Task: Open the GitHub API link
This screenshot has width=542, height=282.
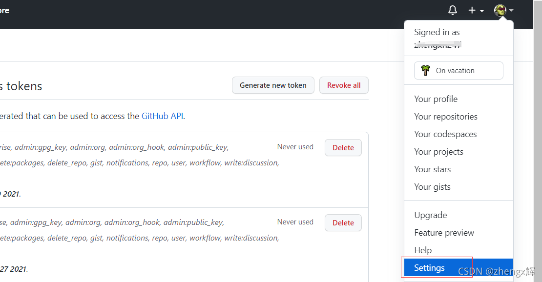Action: (x=163, y=116)
